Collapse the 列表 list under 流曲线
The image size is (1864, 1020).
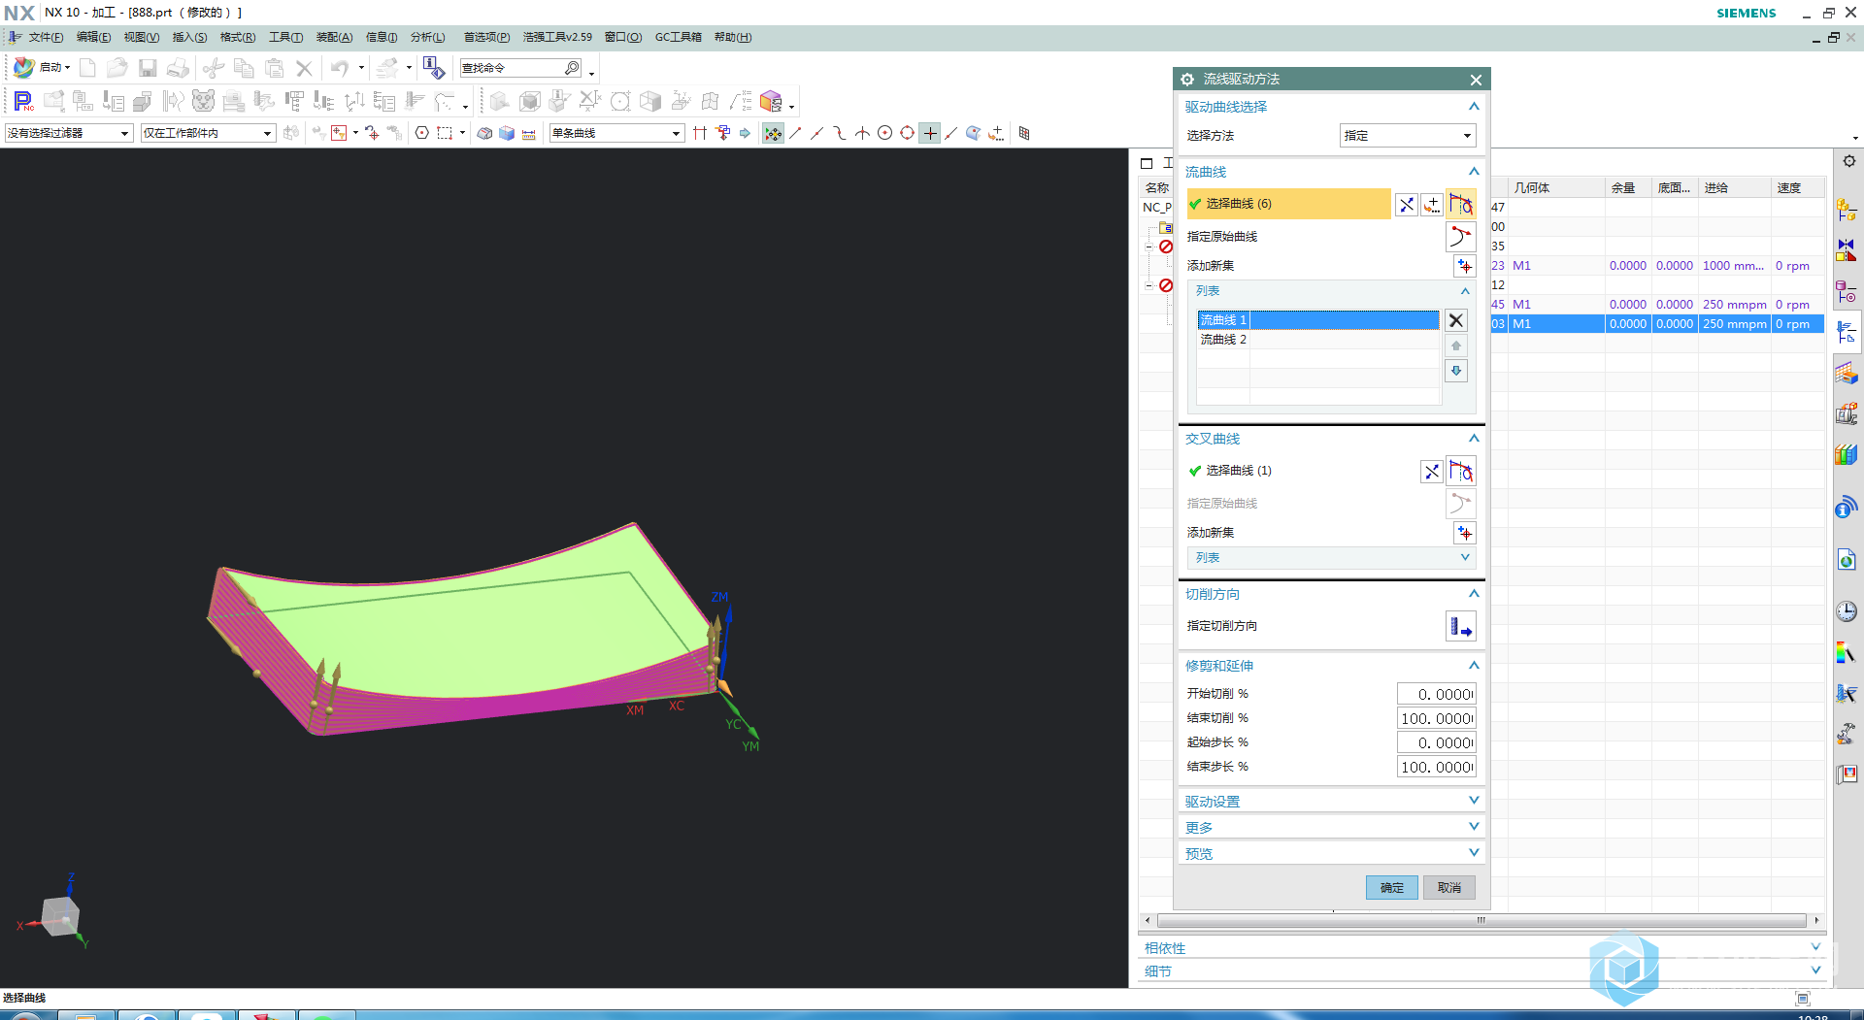coord(1465,291)
